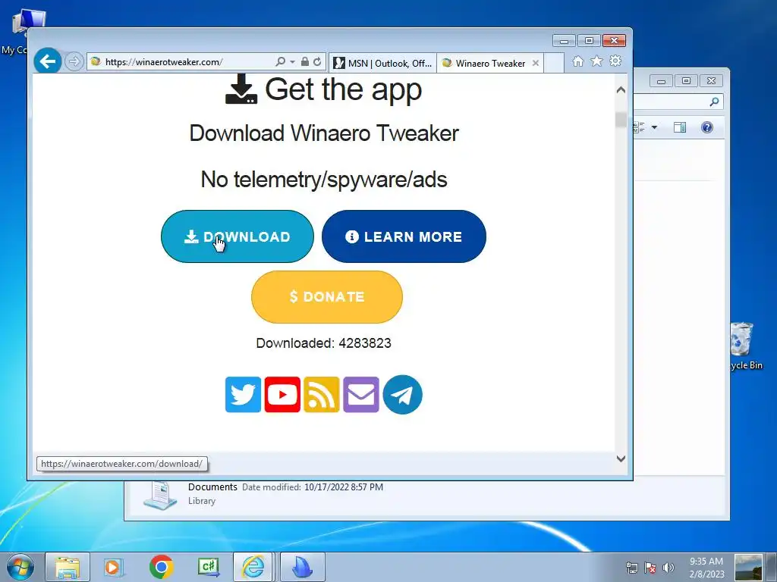
Task: Open the Recycle Bin desktop icon
Action: pos(745,346)
